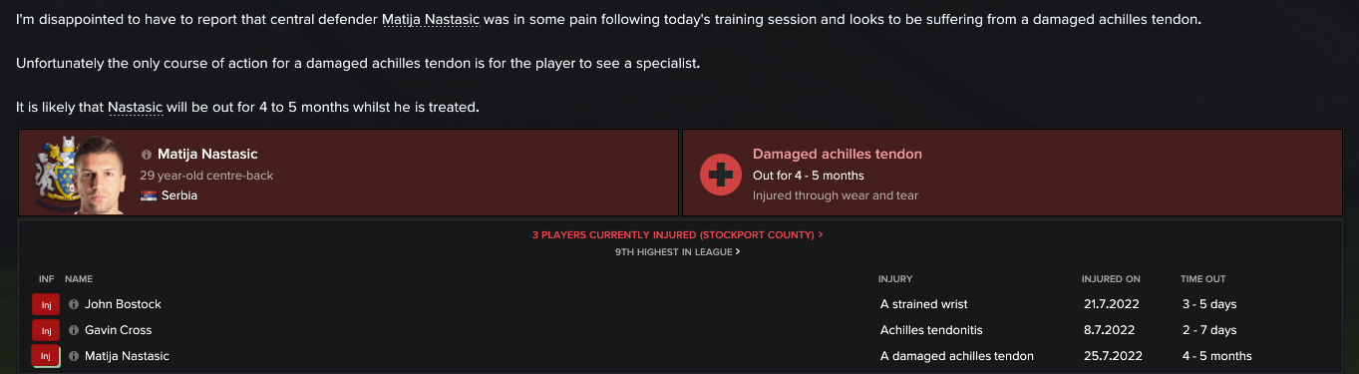1359x374 pixels.
Task: Click Inj badge in Matija Nastasic table row
Action: (x=46, y=356)
